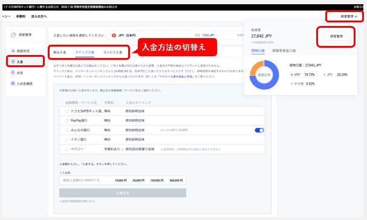The width and height of the screenshot is (367, 220).
Task: Click the 27,842 JPY total assets value
Action: (x=261, y=36)
